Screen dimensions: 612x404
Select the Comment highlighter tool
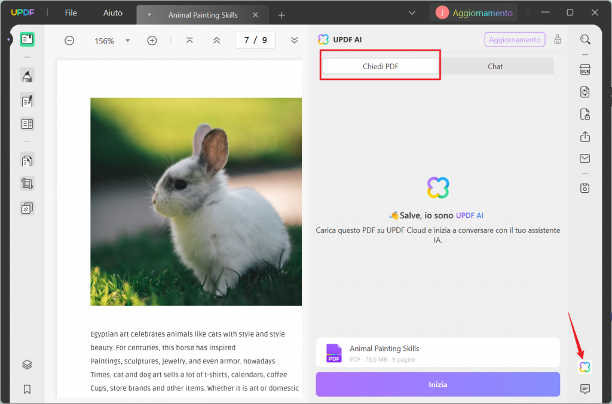click(27, 76)
